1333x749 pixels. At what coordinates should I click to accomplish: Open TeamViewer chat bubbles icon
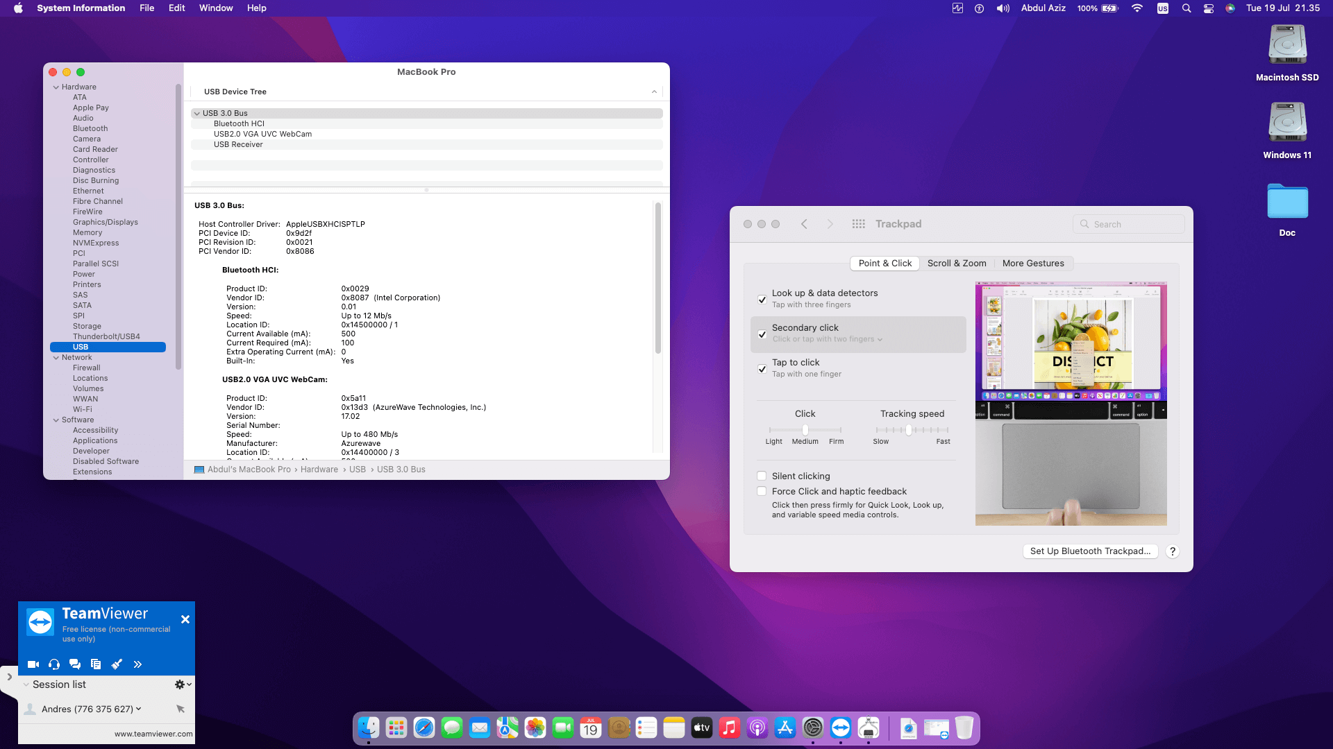click(75, 664)
